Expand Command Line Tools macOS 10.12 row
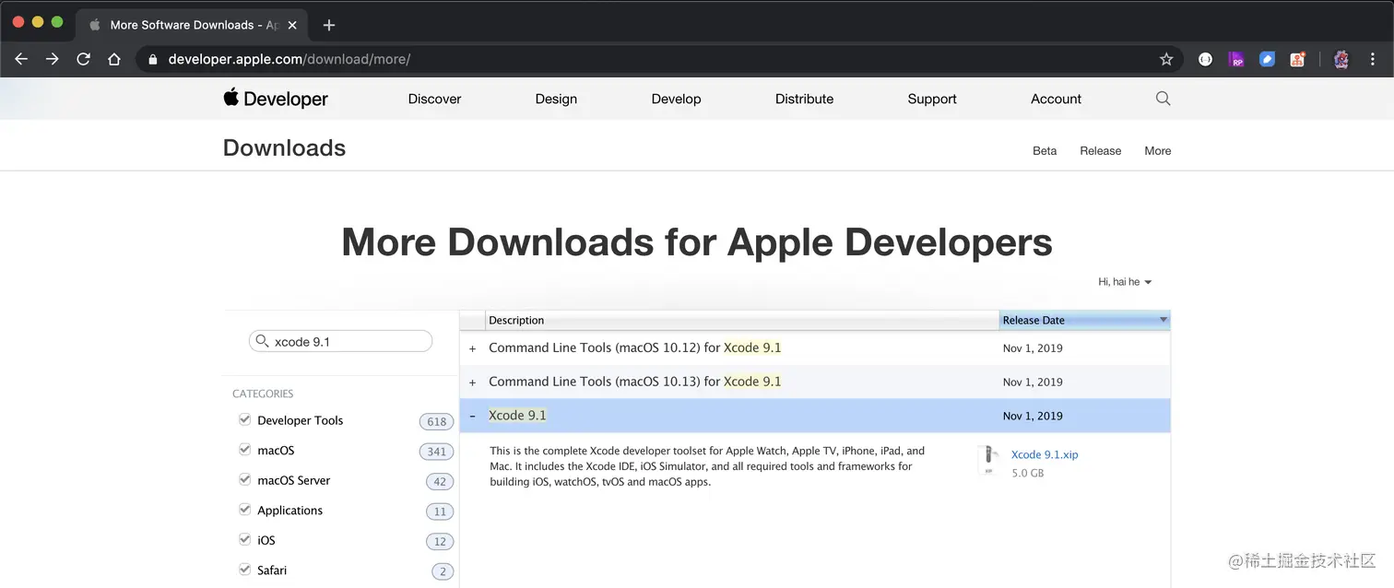 coord(473,348)
